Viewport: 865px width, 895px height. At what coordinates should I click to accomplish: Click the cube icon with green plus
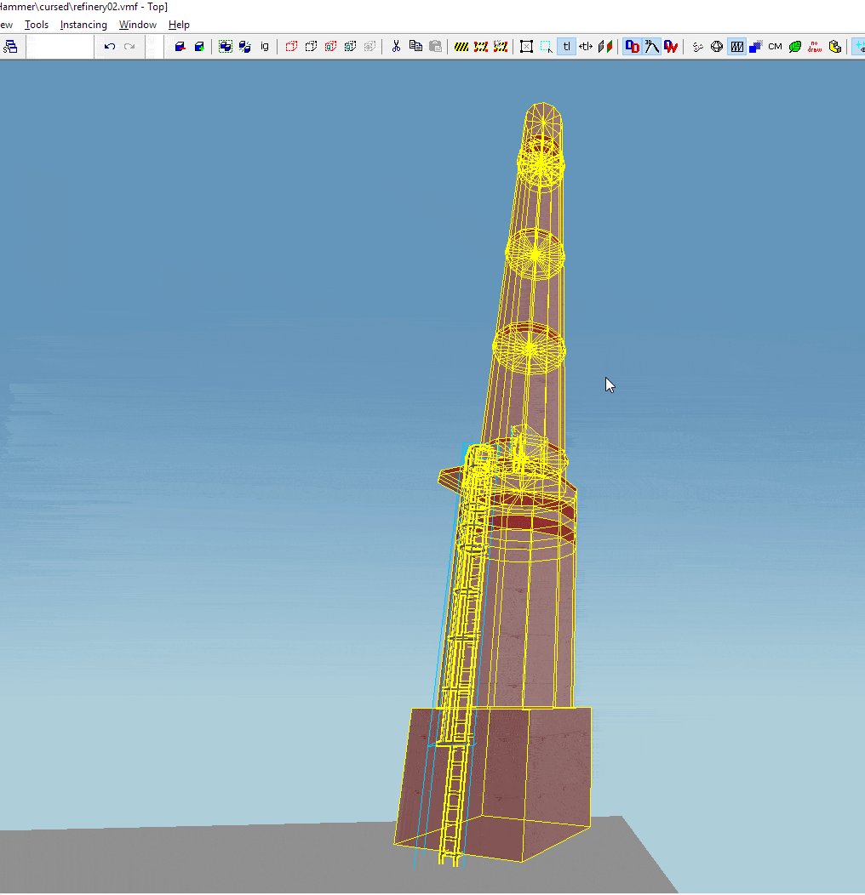tap(199, 46)
